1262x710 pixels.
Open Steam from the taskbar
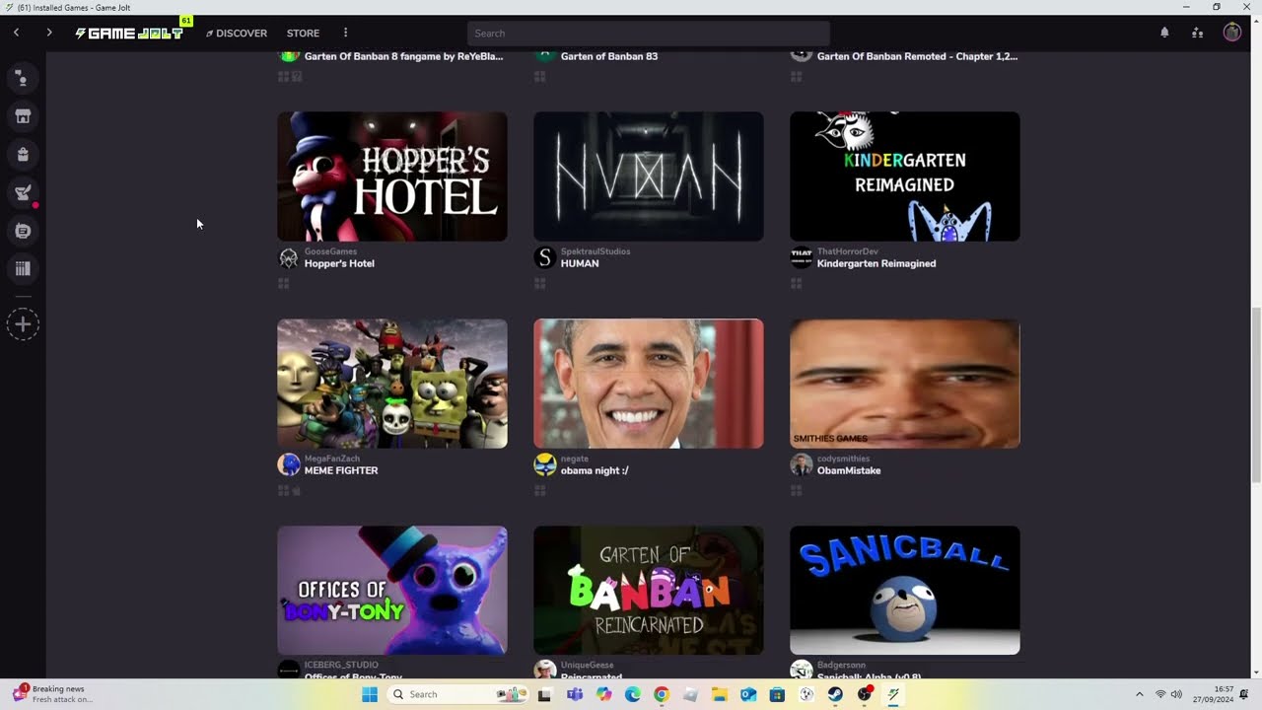point(835,694)
